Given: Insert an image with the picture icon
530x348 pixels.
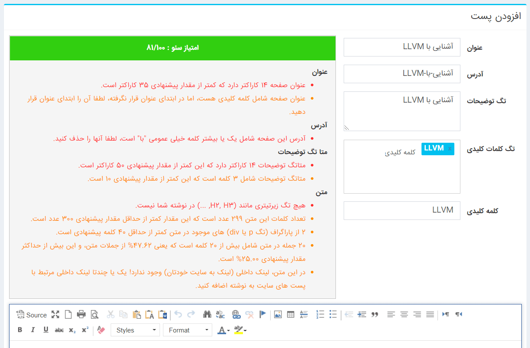Looking at the screenshot, I should click(x=278, y=314).
